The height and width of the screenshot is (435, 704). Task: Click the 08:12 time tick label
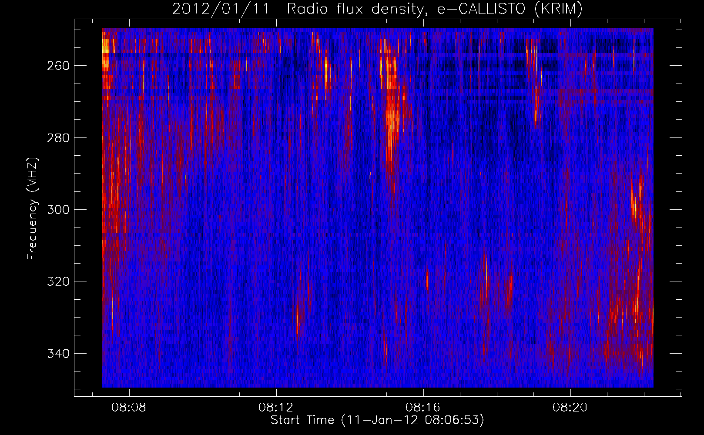point(276,408)
